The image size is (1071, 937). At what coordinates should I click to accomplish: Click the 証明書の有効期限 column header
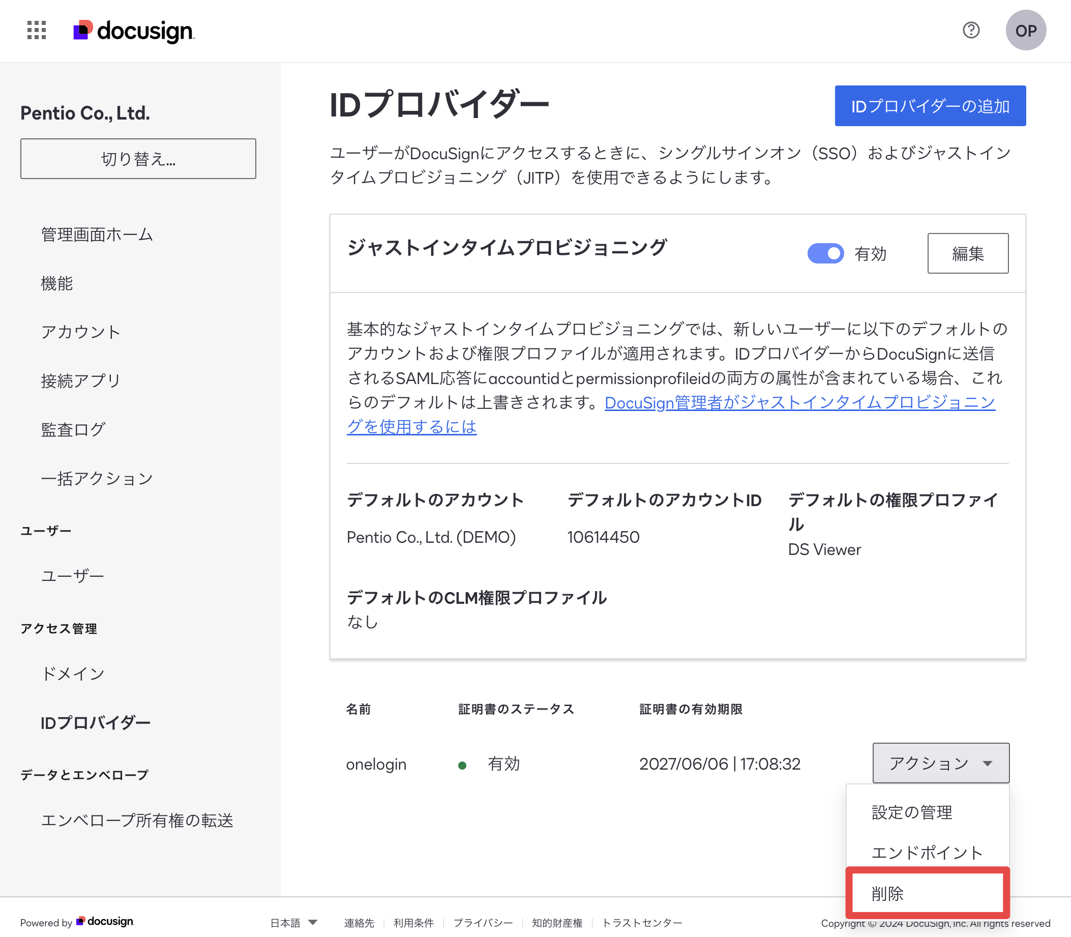coord(691,709)
